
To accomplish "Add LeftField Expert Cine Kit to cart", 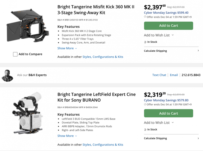I will pos(168,113).
